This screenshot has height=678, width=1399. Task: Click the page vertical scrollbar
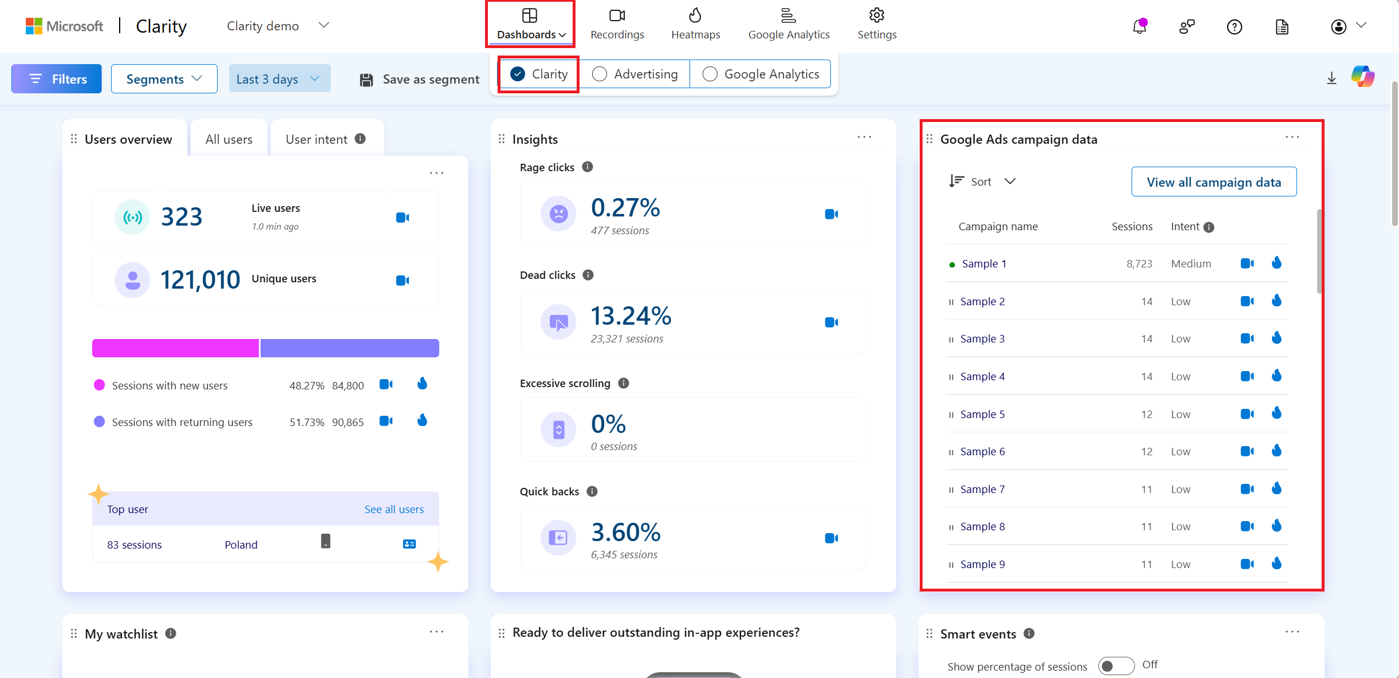1395,155
